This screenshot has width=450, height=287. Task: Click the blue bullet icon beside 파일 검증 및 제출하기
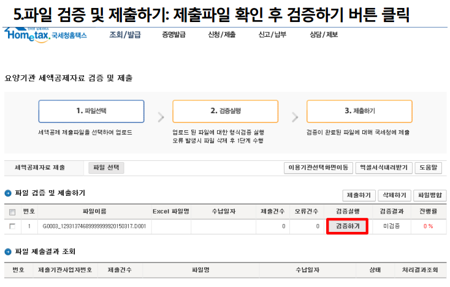coord(8,193)
